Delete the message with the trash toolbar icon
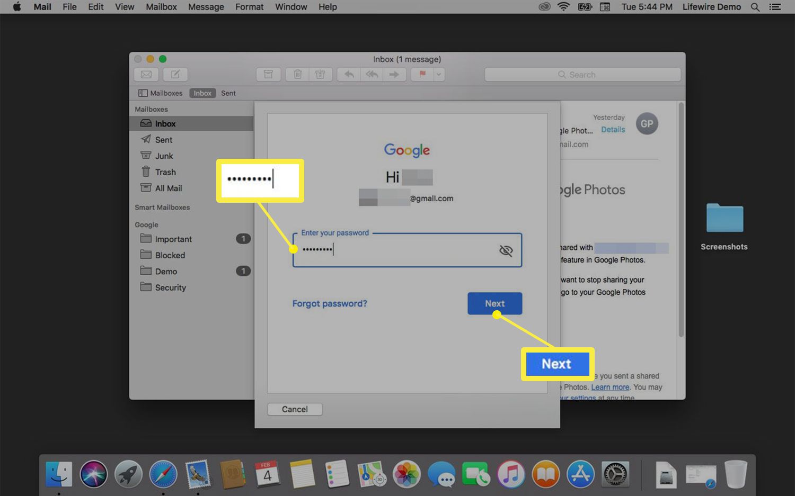This screenshot has width=795, height=496. click(x=298, y=75)
